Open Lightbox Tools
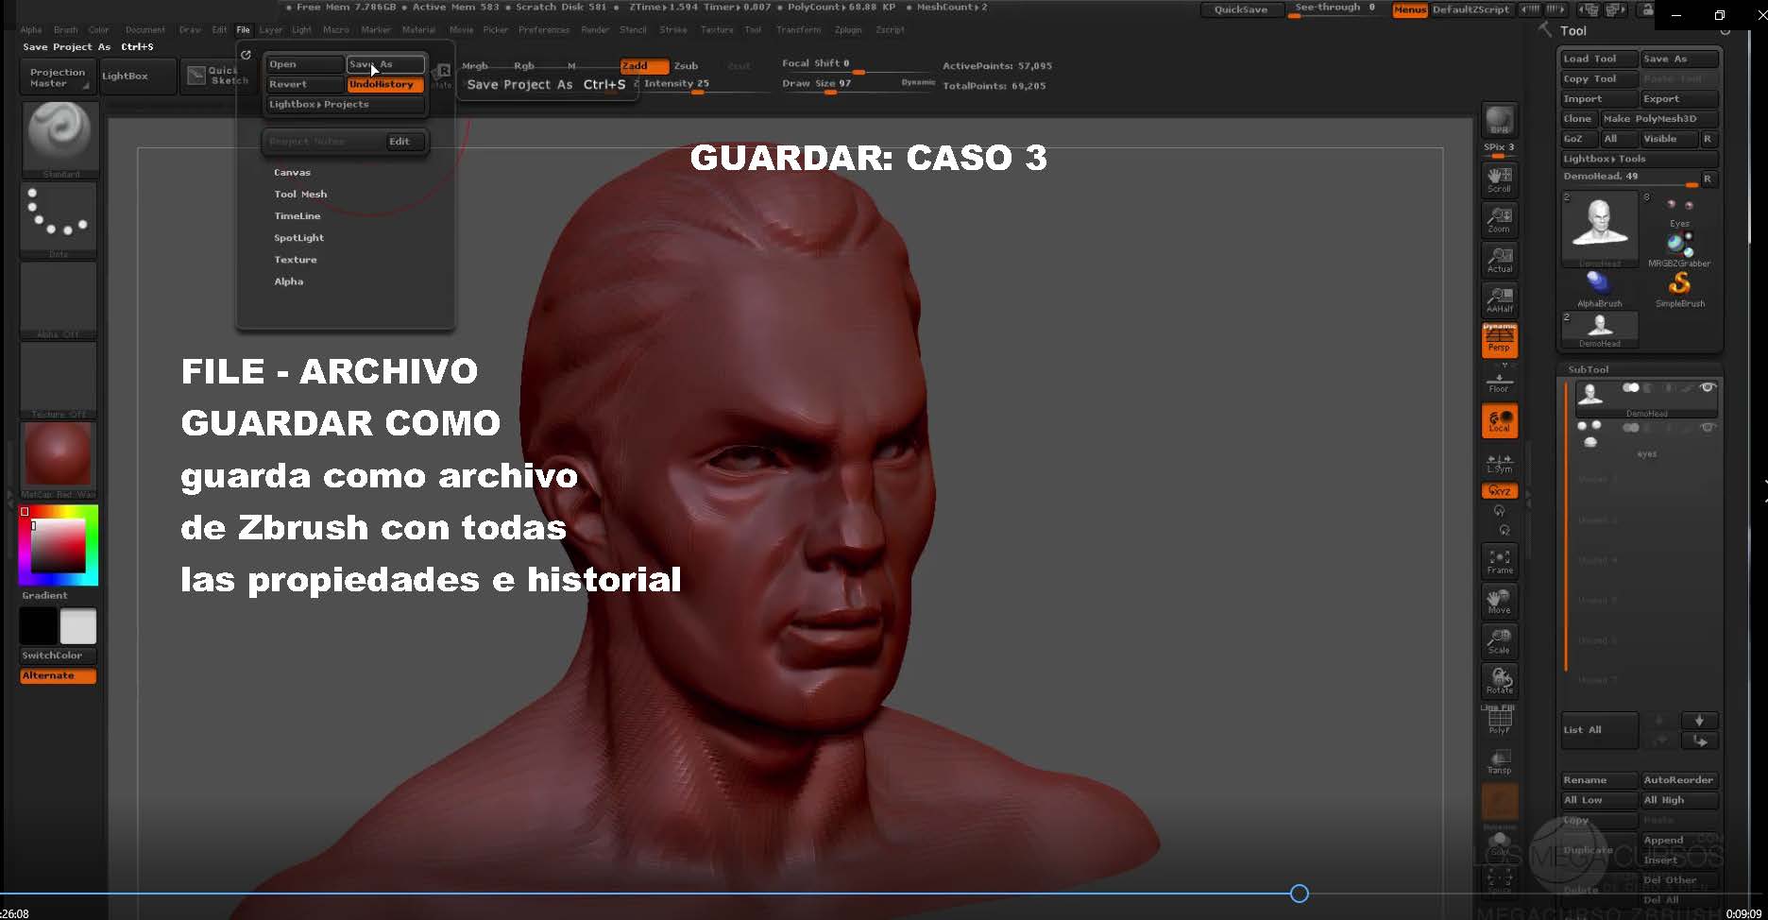This screenshot has width=1768, height=920. pyautogui.click(x=1639, y=159)
